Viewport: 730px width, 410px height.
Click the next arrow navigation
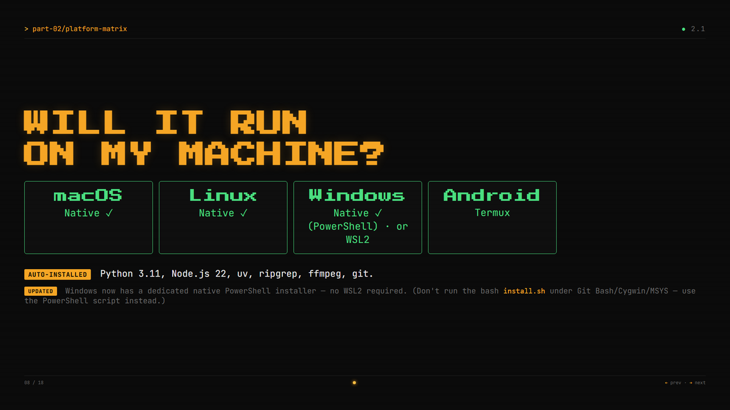pyautogui.click(x=698, y=383)
